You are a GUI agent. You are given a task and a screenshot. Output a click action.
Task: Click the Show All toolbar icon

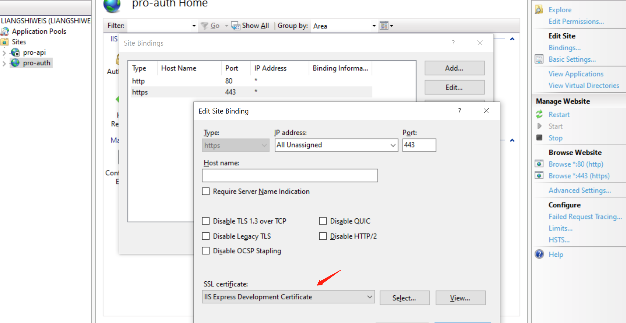tap(236, 26)
